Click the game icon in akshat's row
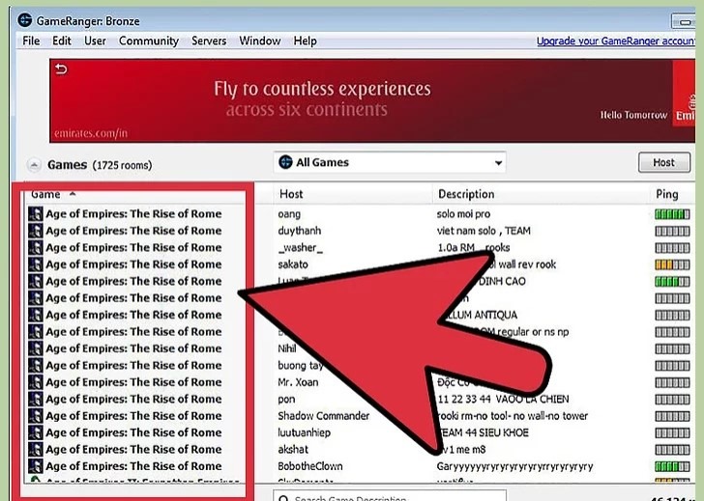Viewport: 704px width, 501px height. (x=36, y=450)
